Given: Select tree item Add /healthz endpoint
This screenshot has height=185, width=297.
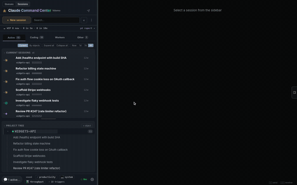Looking at the screenshot, I should coord(37,137).
